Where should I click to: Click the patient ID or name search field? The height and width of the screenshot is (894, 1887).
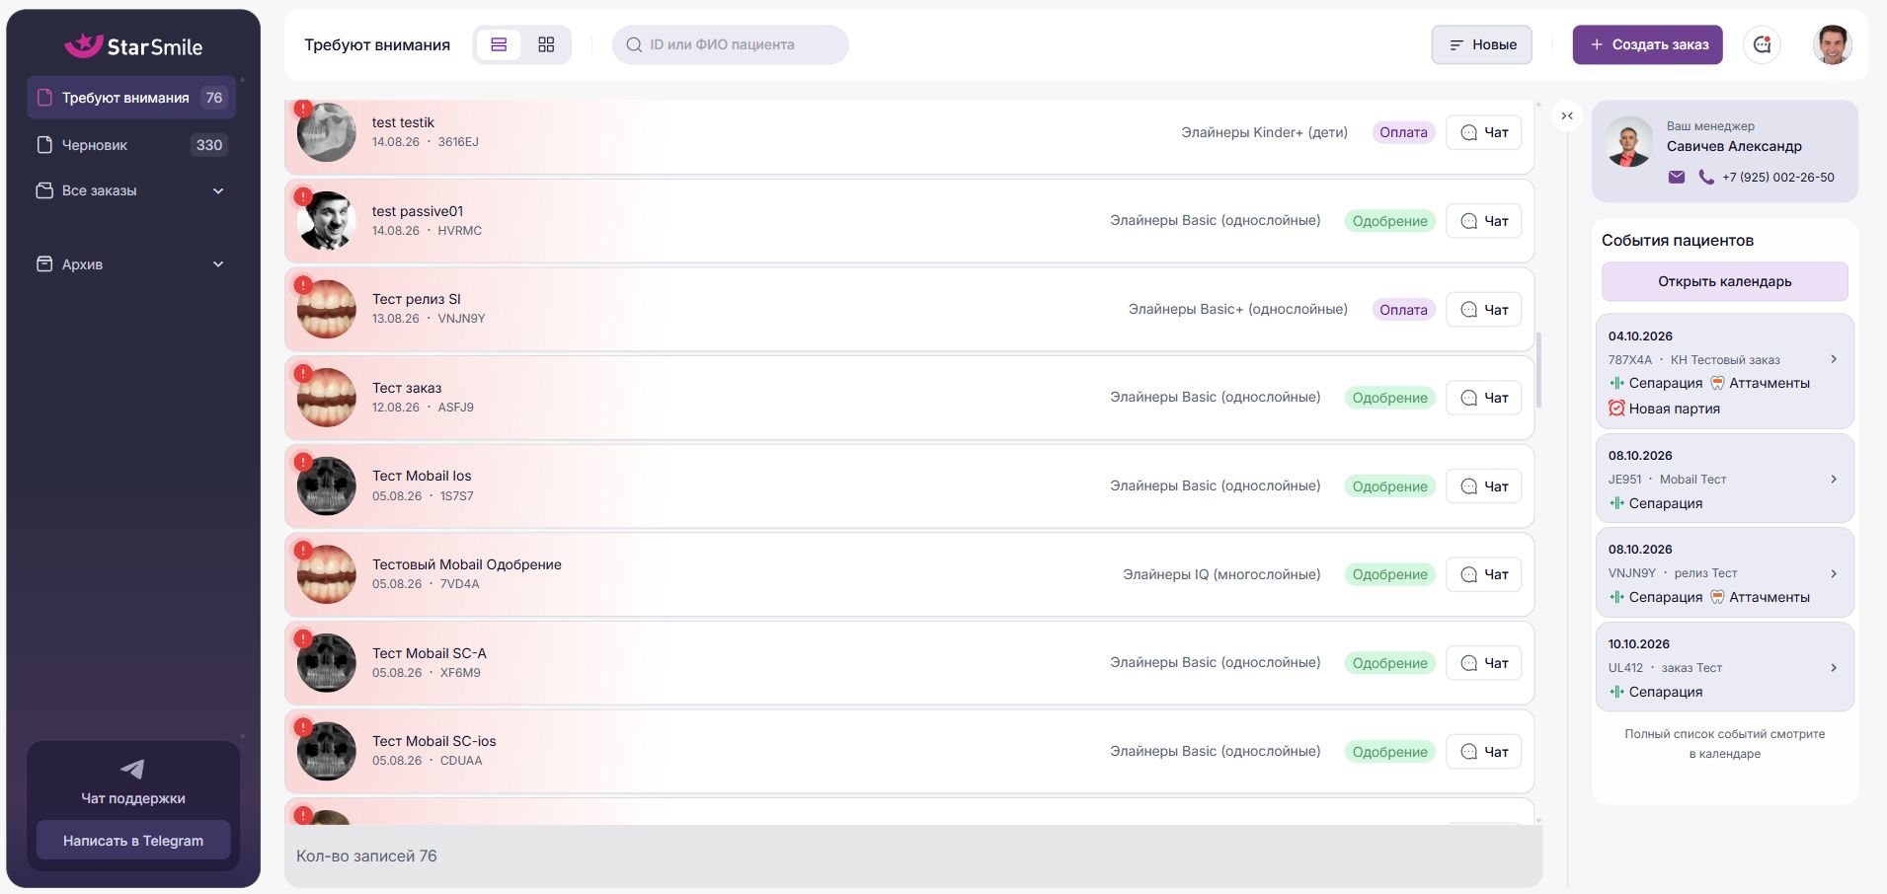731,44
